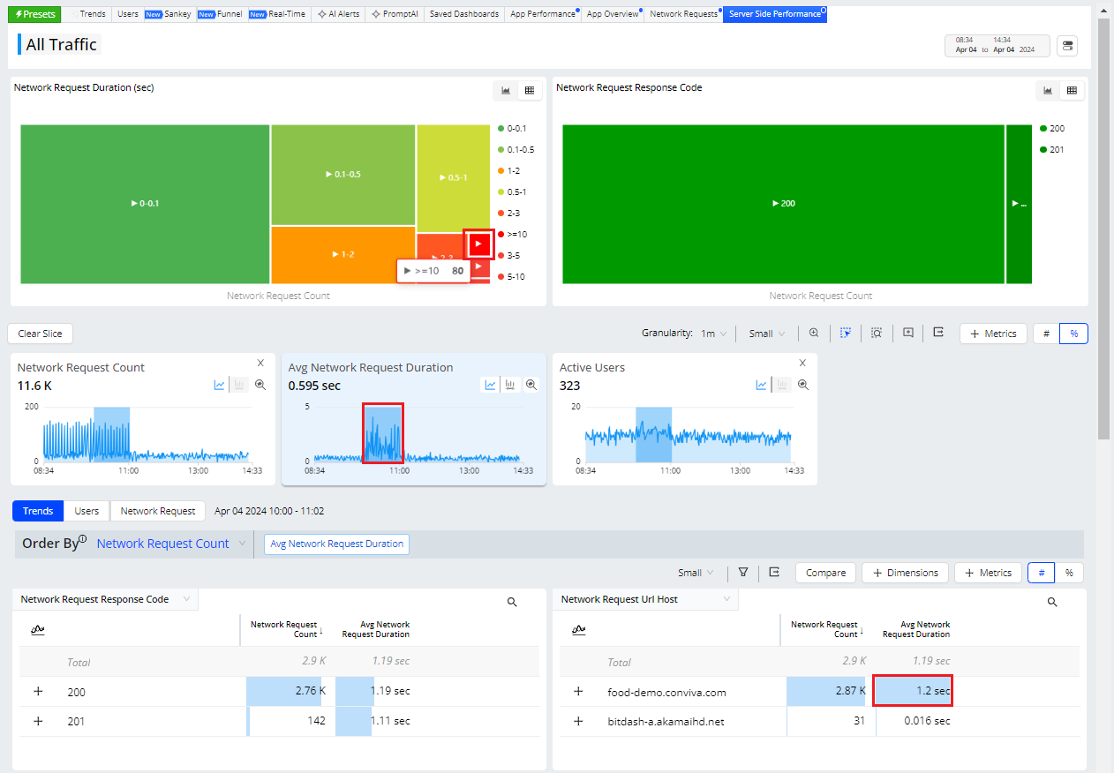
Task: Switch to the Users tab below the charts
Action: pyautogui.click(x=87, y=511)
